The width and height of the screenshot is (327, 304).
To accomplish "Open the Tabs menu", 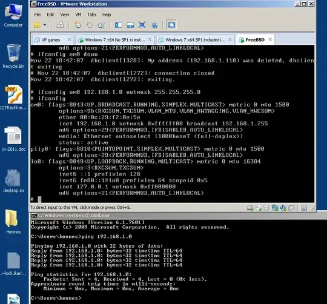I will coord(91,15).
